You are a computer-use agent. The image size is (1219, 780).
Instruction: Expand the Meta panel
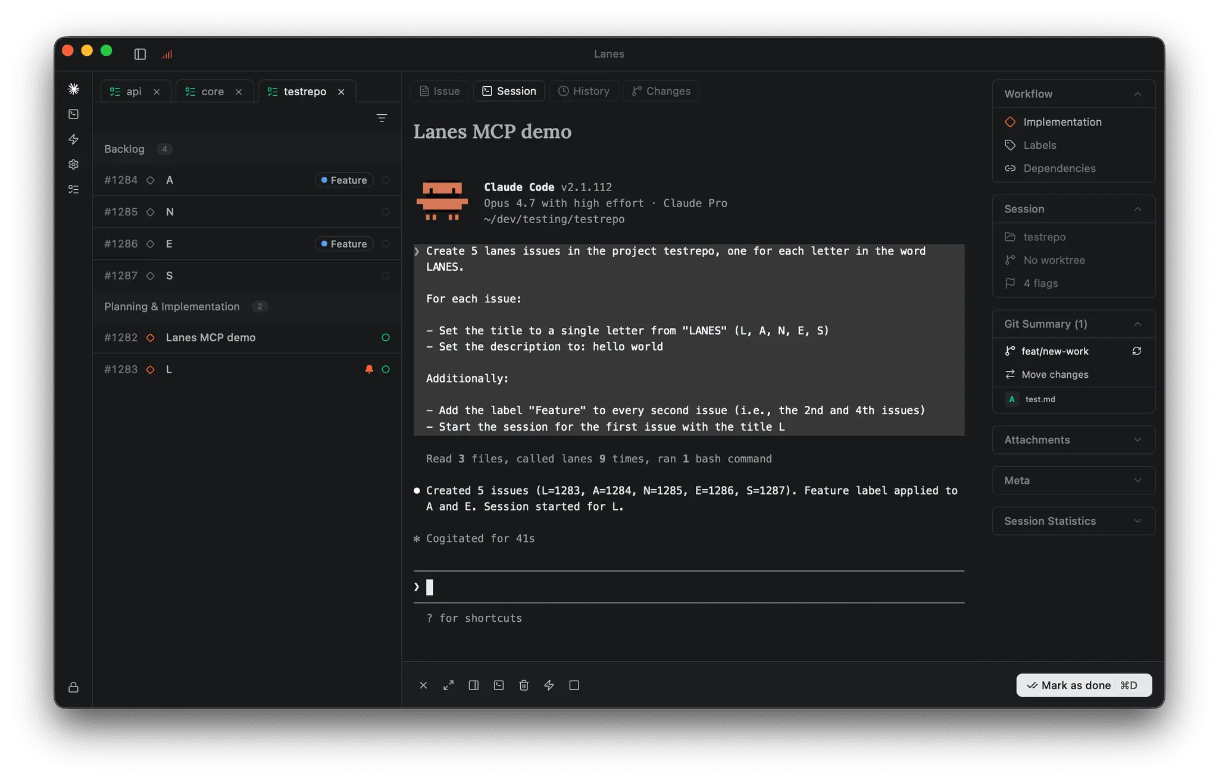(x=1074, y=480)
